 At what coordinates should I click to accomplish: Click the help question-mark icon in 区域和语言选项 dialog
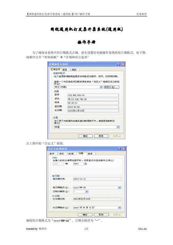(x=119, y=64)
